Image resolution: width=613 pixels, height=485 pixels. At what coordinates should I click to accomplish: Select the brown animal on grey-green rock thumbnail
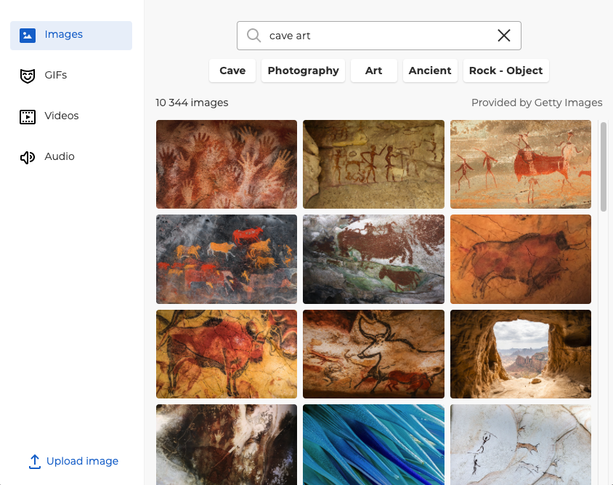click(x=374, y=259)
